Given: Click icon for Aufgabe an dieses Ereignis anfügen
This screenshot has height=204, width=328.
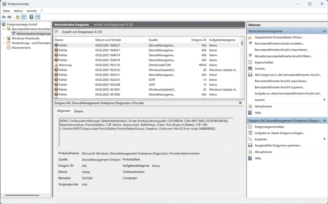Looking at the screenshot, I should [250, 133].
